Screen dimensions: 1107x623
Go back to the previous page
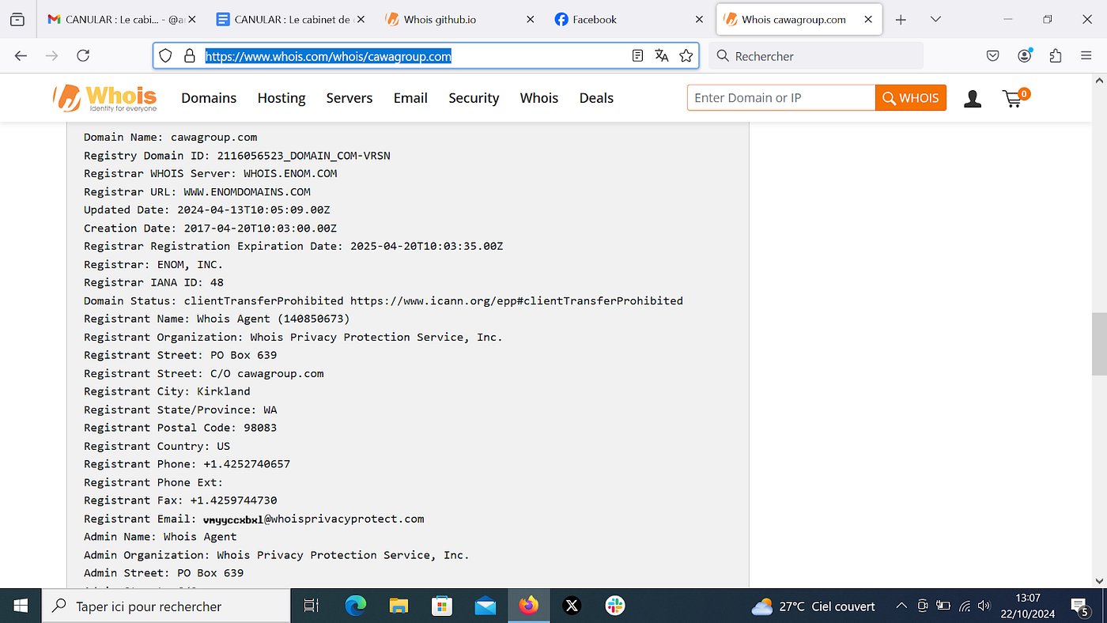(21, 56)
